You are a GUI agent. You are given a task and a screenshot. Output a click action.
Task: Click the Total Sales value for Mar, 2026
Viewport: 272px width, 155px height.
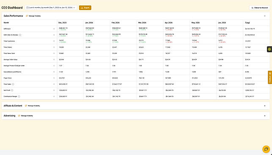tap(144, 84)
